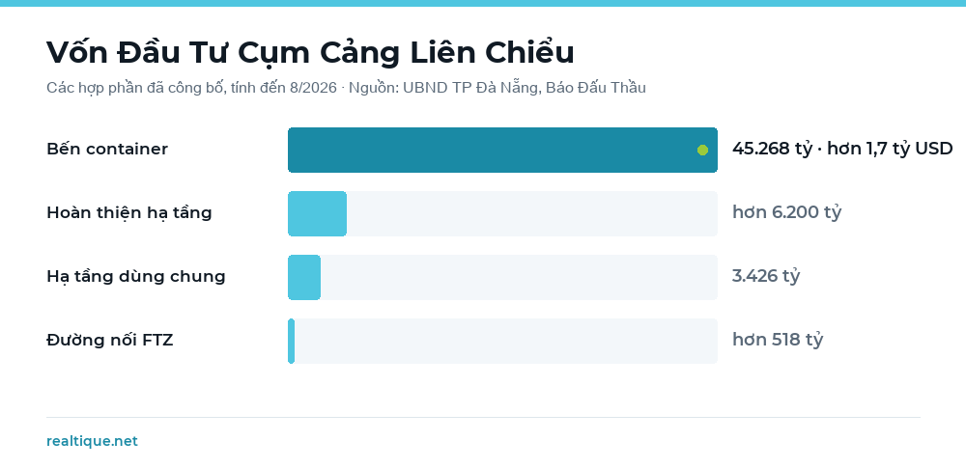Select the hơn 518 tỷ value

pos(778,339)
